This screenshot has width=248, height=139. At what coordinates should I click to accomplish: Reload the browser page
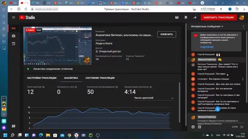26,9
